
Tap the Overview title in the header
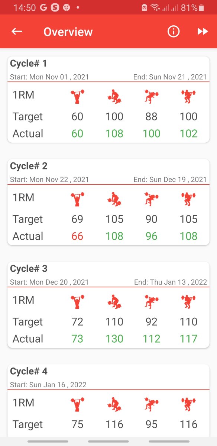[x=68, y=32]
